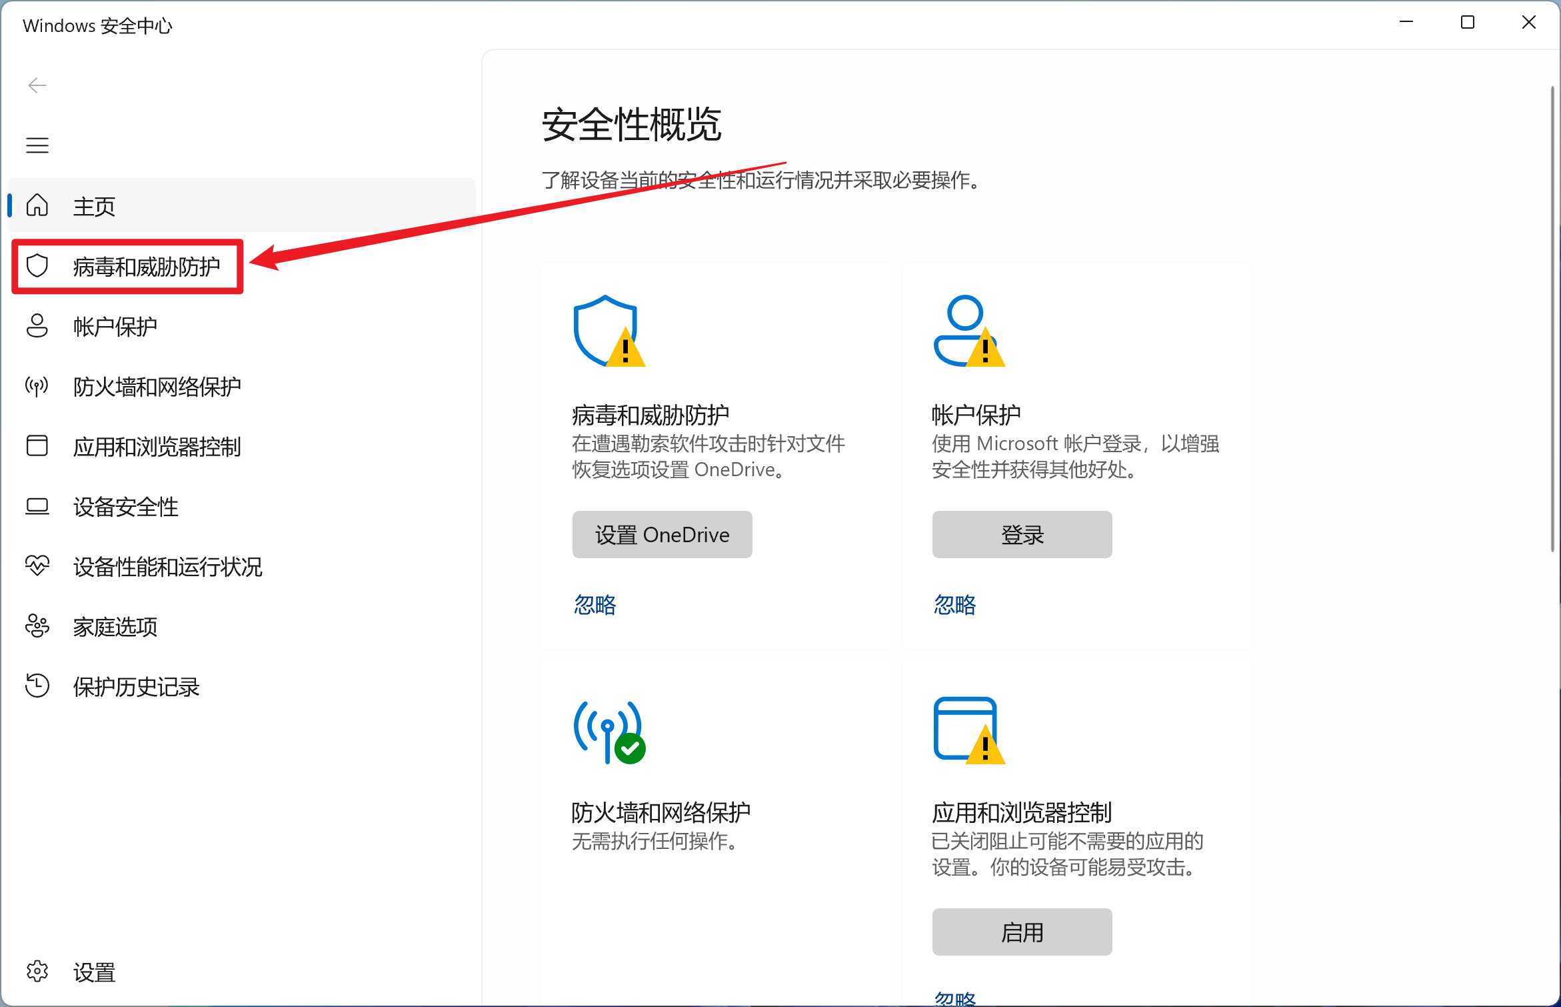The width and height of the screenshot is (1561, 1007).
Task: Click the back arrow icon
Action: point(37,85)
